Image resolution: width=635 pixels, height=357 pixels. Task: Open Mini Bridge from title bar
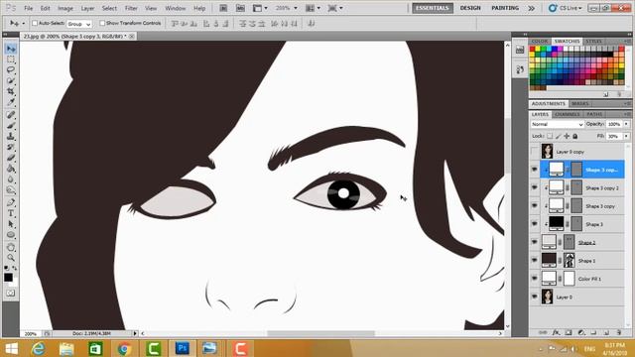click(x=240, y=8)
